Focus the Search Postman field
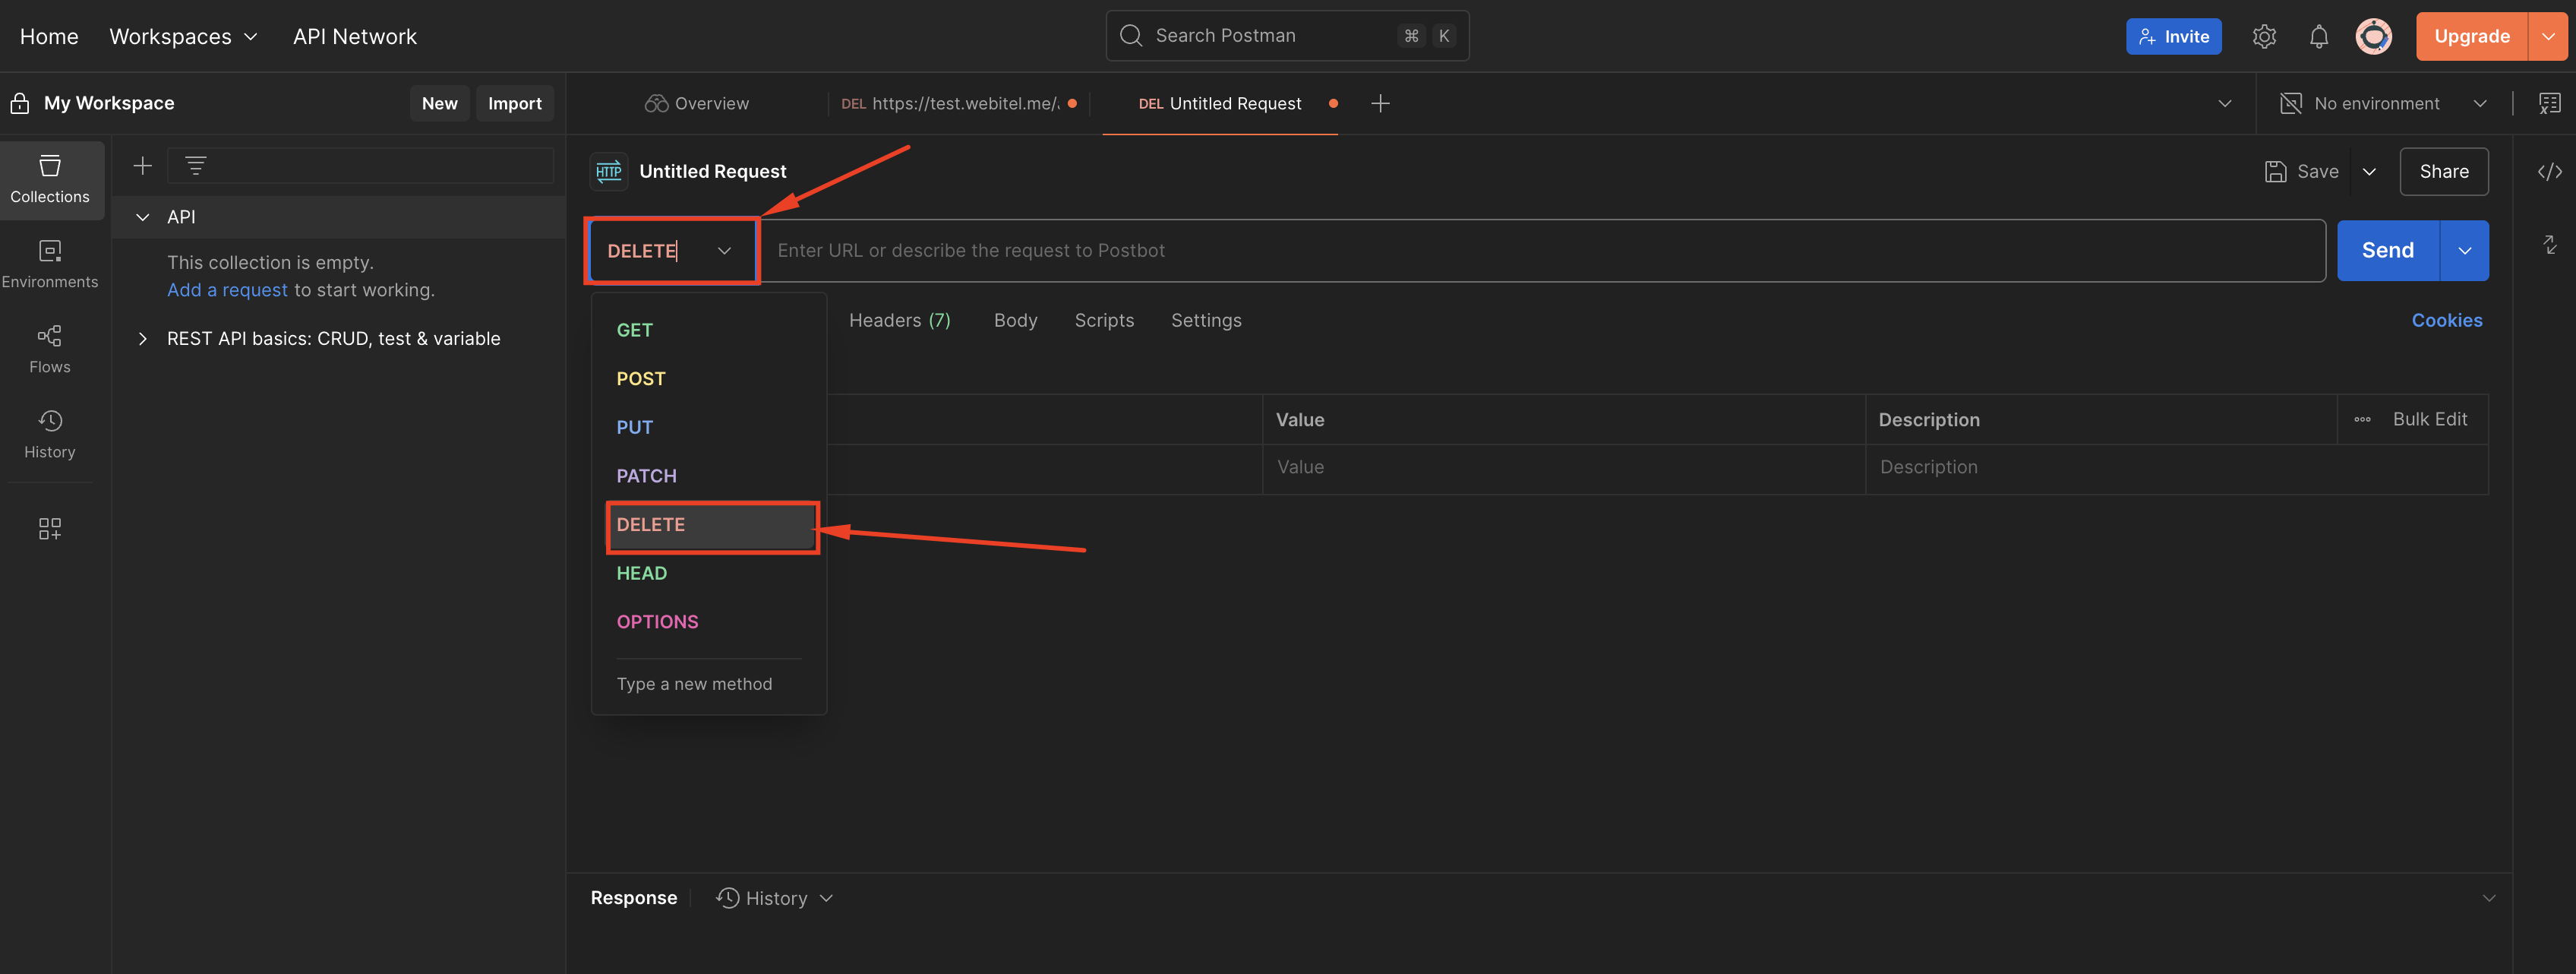The height and width of the screenshot is (974, 2576). (x=1287, y=36)
